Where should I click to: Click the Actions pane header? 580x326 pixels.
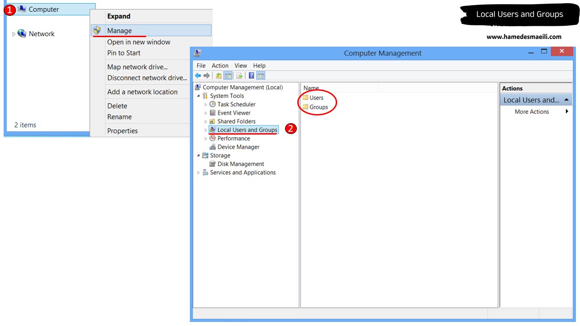click(x=536, y=88)
